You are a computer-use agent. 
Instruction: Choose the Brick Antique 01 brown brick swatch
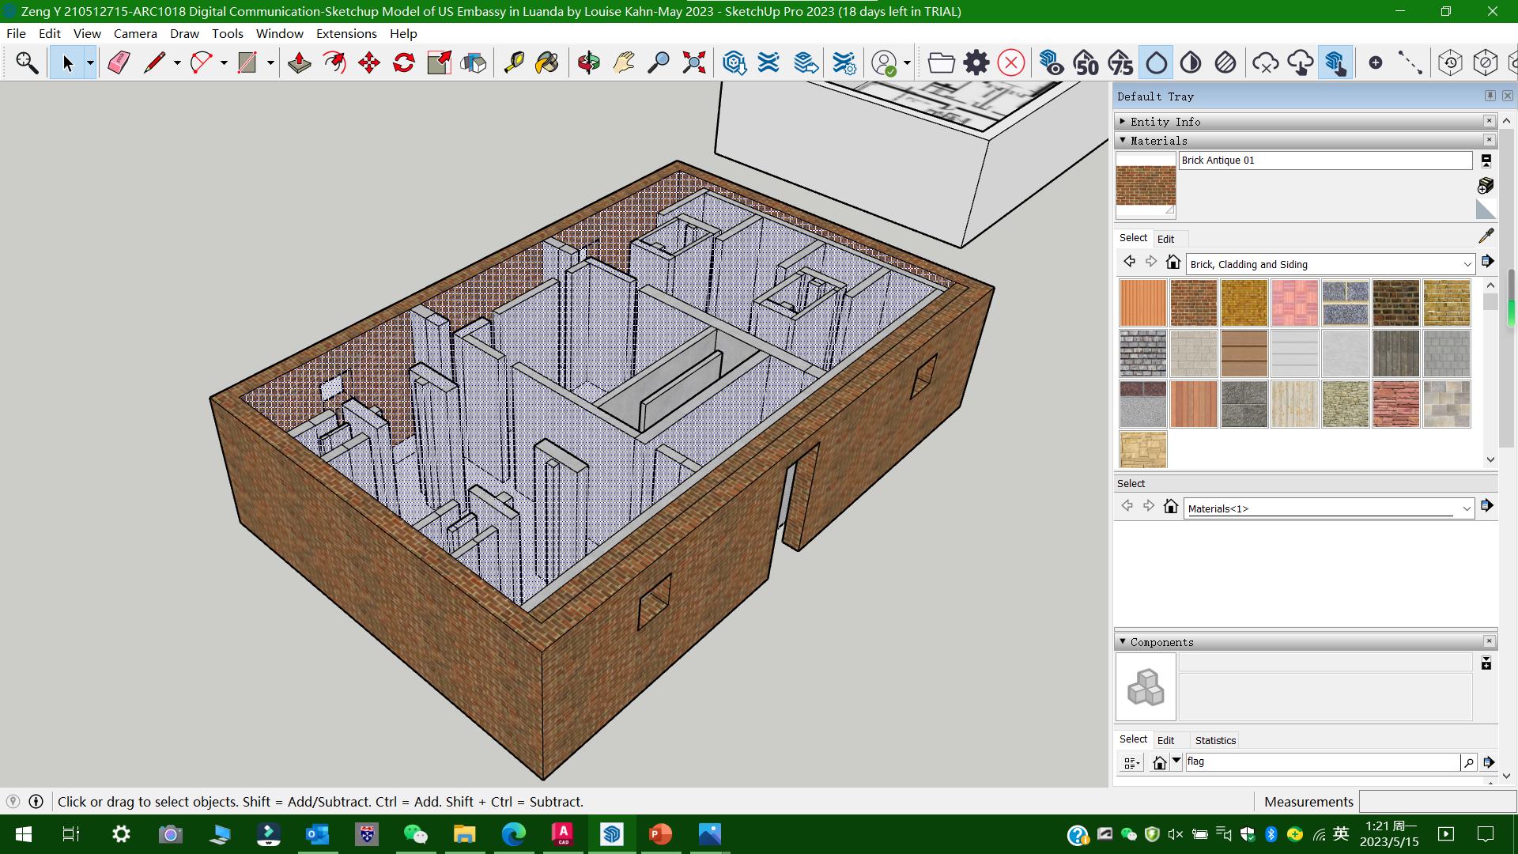pyautogui.click(x=1193, y=303)
